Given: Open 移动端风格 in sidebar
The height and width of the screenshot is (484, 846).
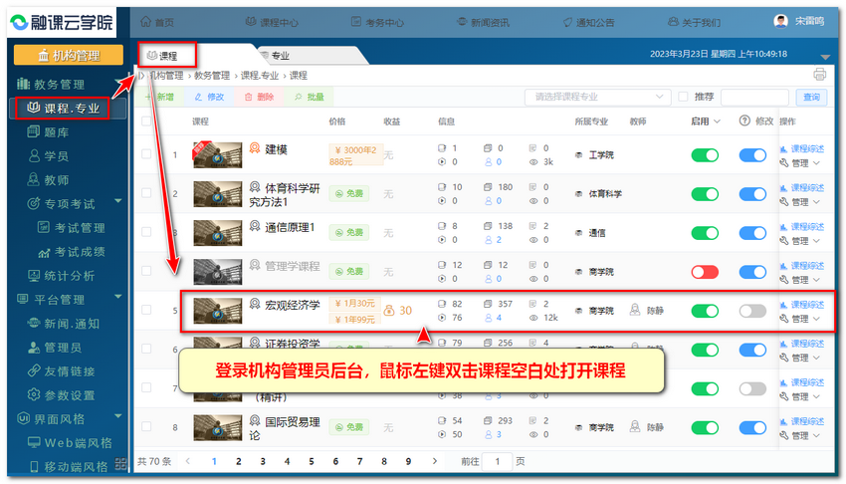Looking at the screenshot, I should coord(69,467).
